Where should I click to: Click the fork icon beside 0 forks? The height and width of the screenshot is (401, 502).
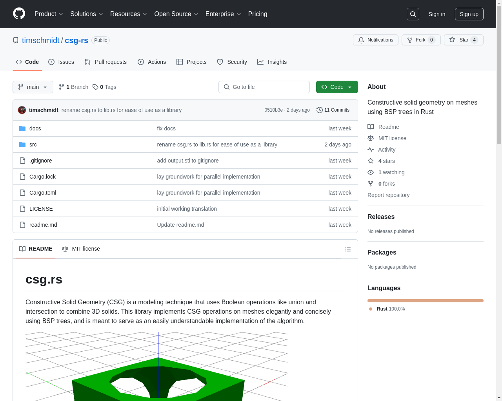371,184
